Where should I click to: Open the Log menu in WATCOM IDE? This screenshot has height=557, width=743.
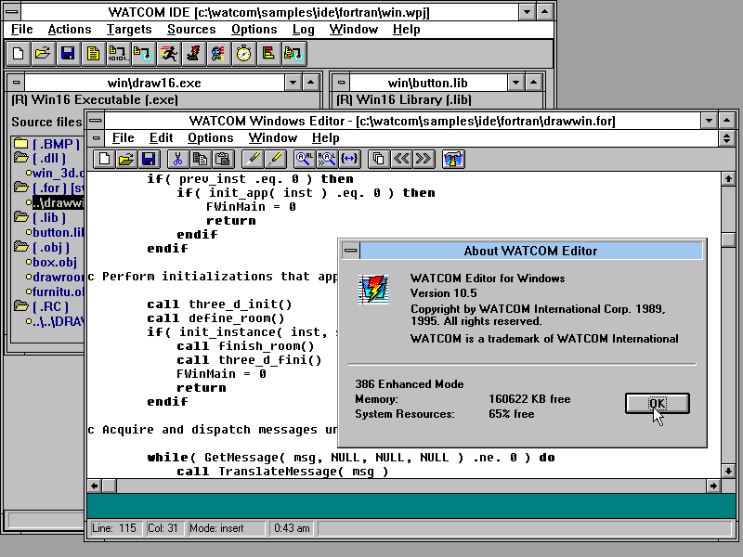pyautogui.click(x=304, y=30)
